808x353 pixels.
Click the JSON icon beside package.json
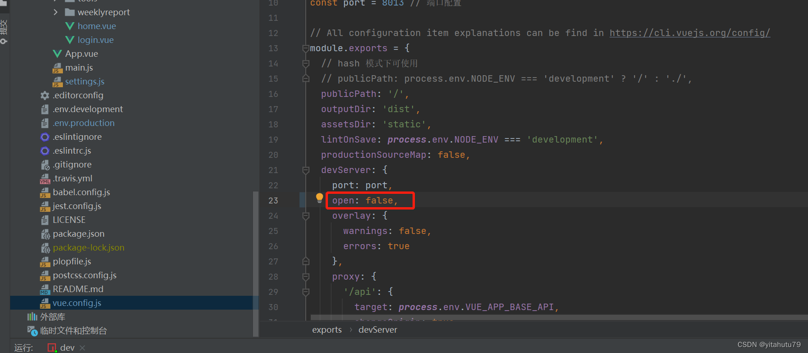(x=45, y=234)
